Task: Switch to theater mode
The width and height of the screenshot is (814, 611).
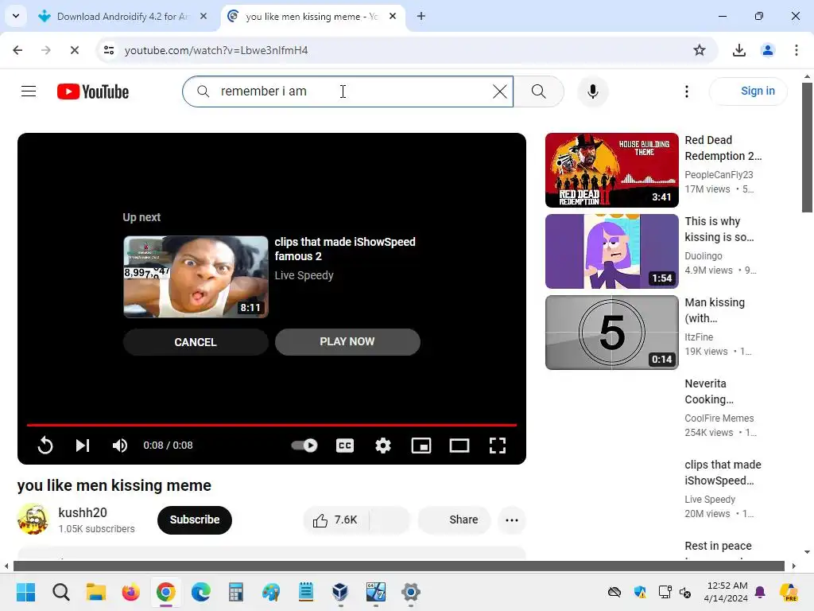Action: pyautogui.click(x=459, y=446)
